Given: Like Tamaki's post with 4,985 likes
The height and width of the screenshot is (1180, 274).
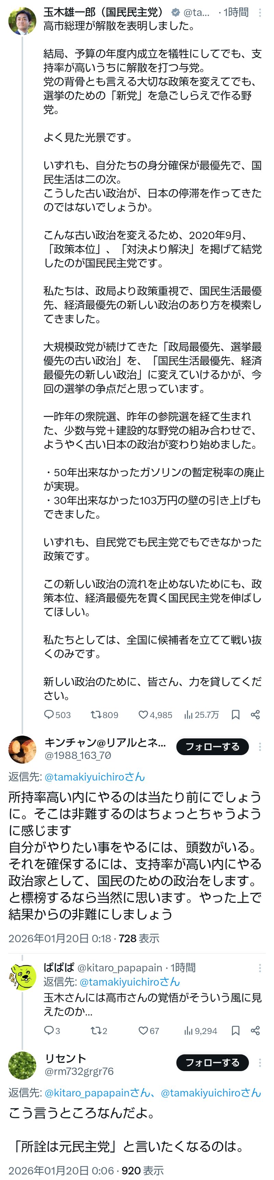Looking at the screenshot, I should (x=144, y=715).
